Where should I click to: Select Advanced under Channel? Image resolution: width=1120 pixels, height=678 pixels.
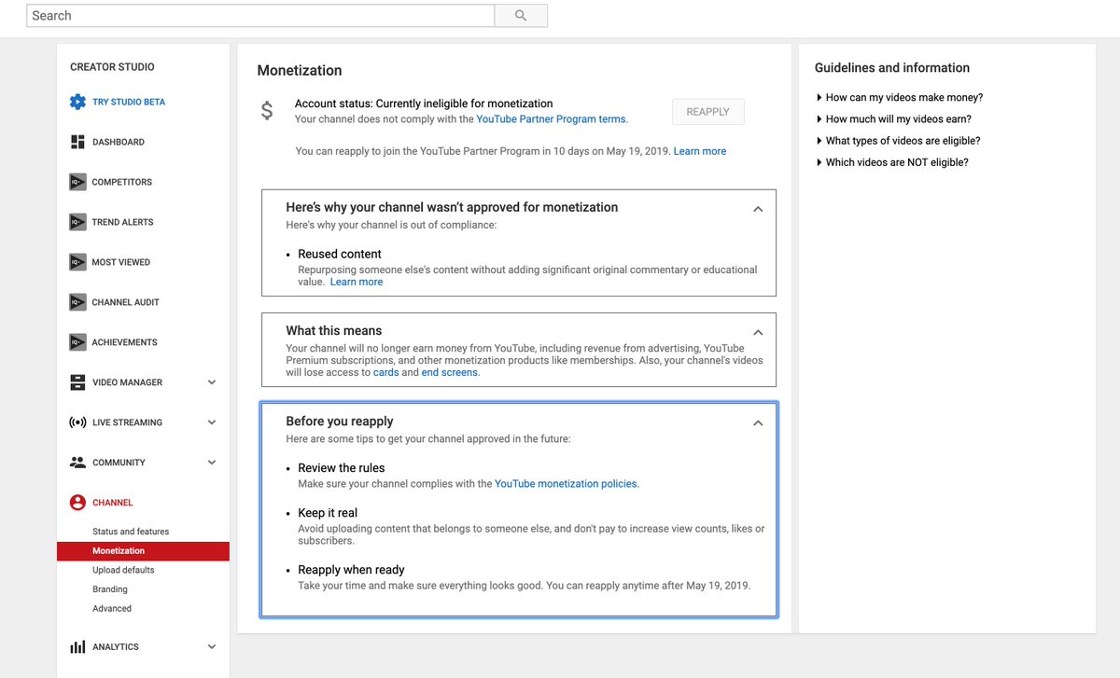112,609
